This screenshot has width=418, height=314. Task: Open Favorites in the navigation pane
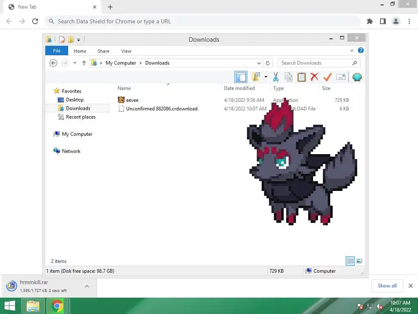click(71, 91)
